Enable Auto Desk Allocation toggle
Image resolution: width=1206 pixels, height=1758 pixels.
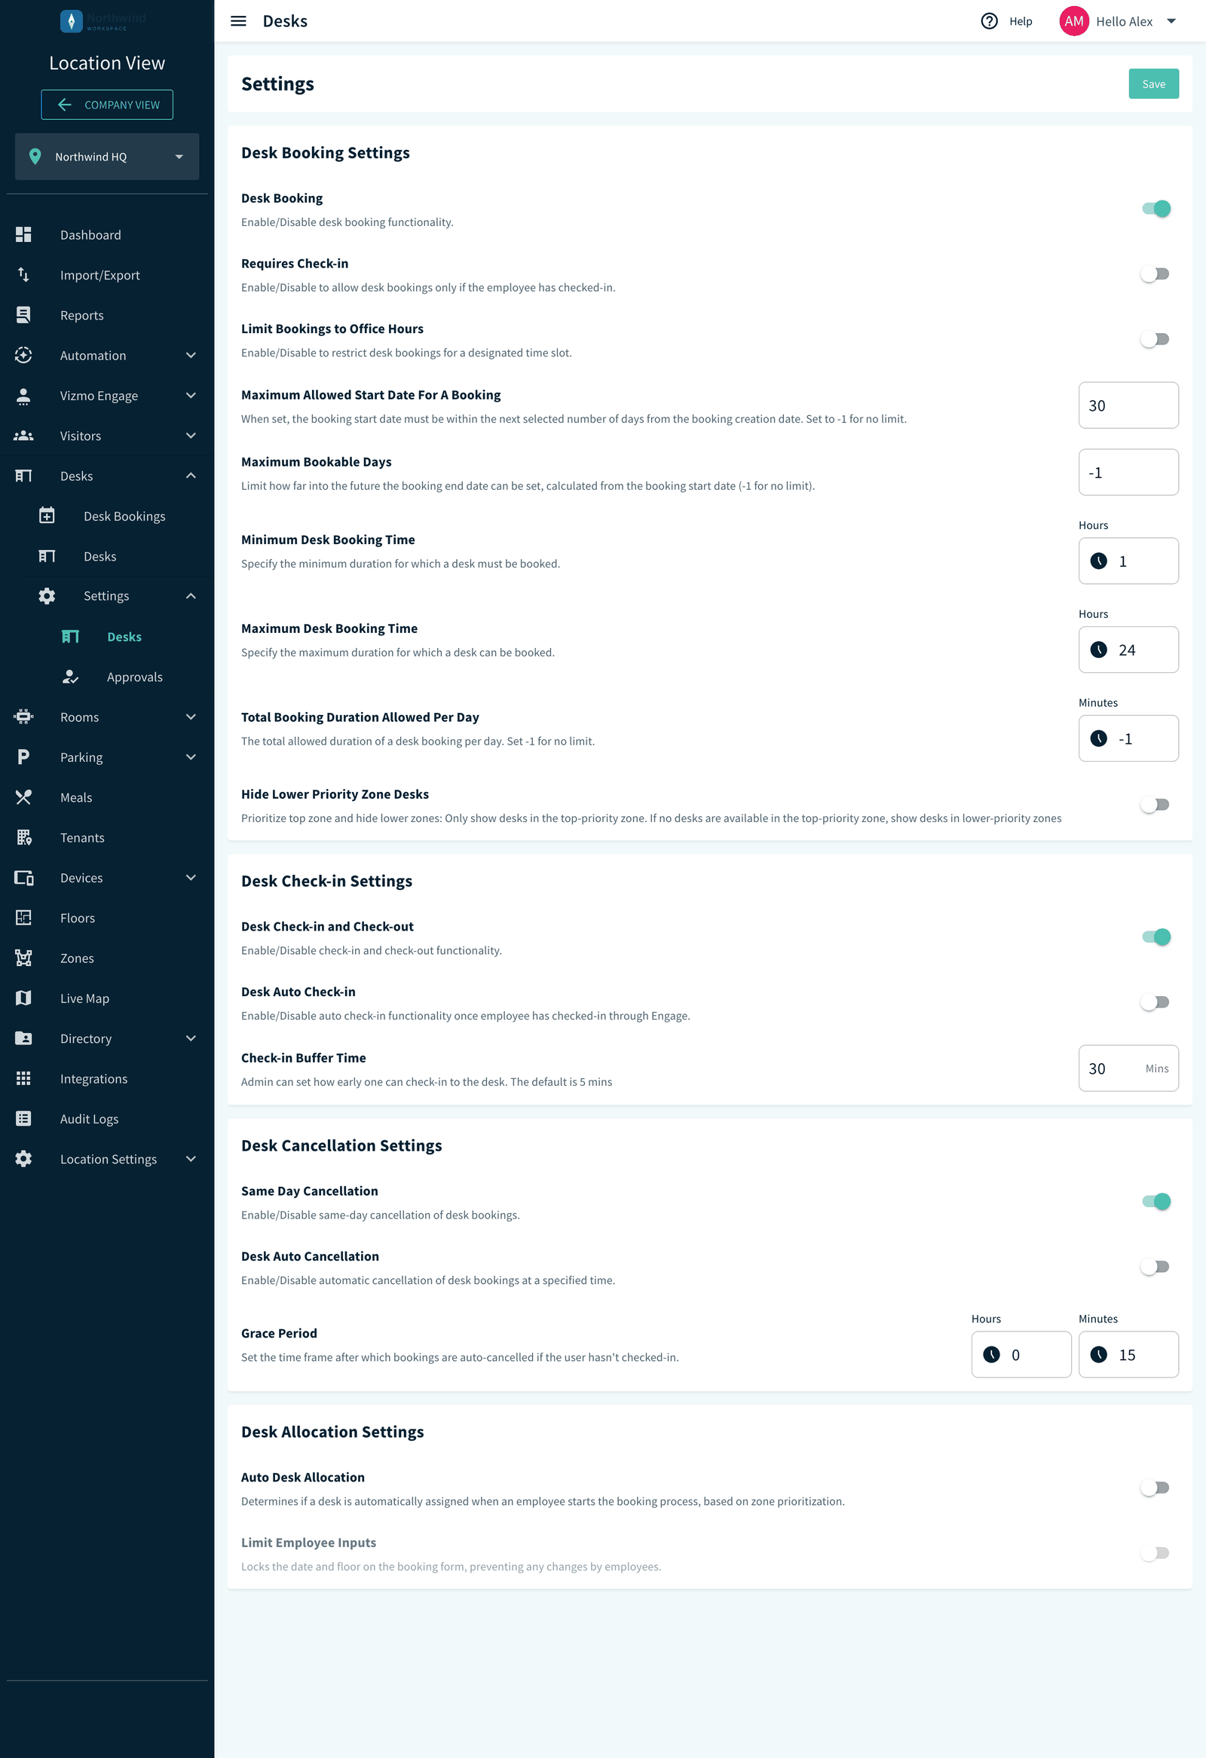tap(1155, 1488)
